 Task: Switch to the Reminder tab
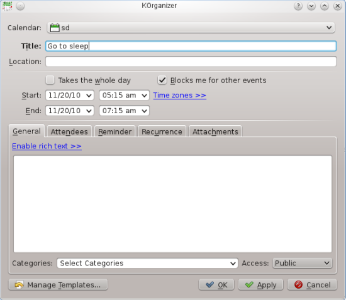[x=114, y=131]
